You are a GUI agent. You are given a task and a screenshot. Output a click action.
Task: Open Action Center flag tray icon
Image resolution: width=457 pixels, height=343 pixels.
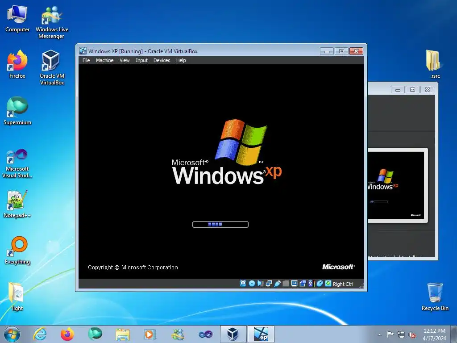point(390,335)
